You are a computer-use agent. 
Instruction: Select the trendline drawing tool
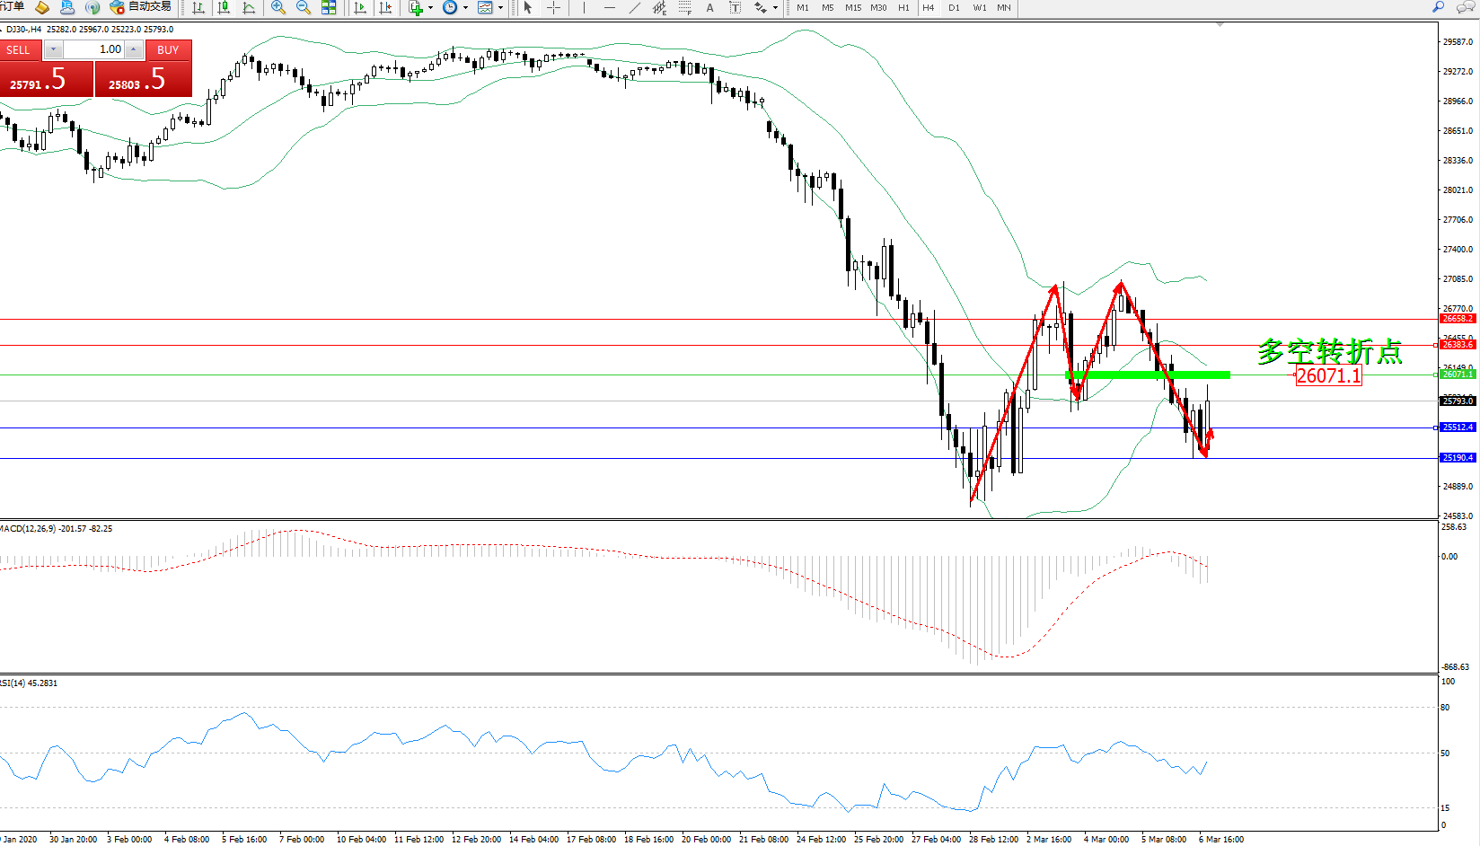(x=635, y=8)
